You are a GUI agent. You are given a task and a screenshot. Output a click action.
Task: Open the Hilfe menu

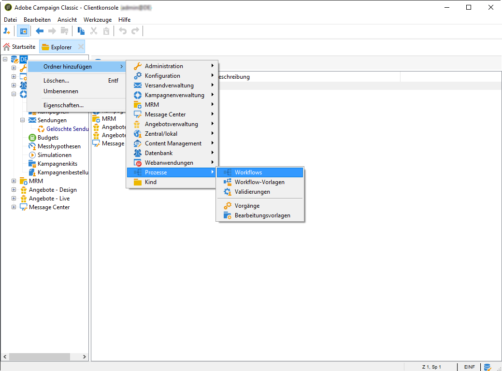click(125, 19)
